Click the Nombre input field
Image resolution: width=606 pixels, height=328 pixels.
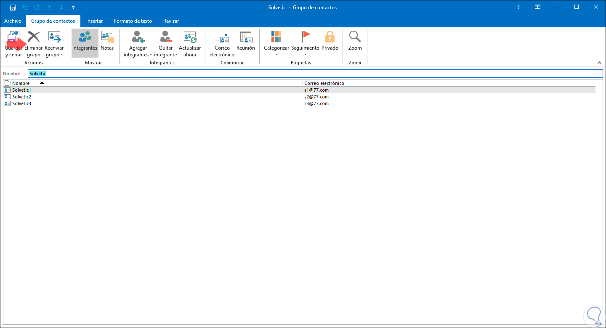[x=315, y=74]
